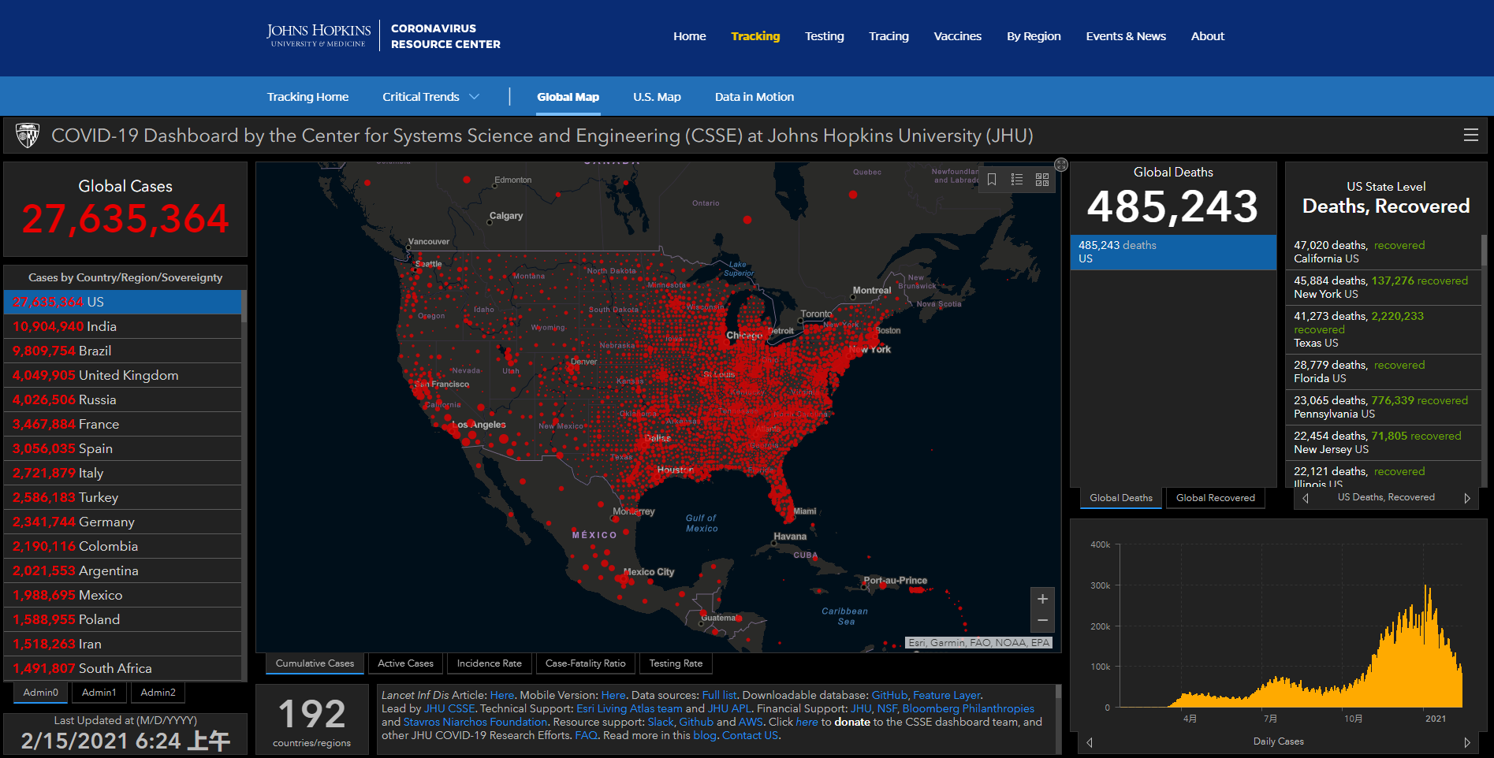
Task: Zoom in on the map
Action: click(1042, 599)
